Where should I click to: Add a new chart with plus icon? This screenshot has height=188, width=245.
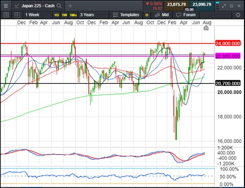point(70,6)
